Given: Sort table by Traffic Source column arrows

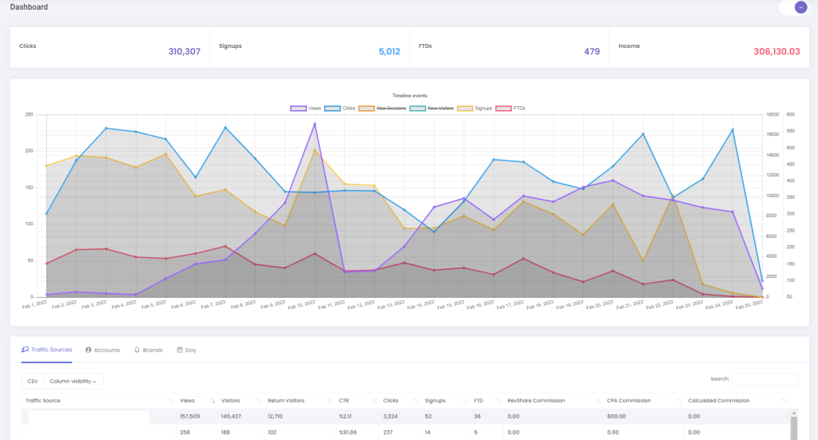Looking at the screenshot, I should (x=171, y=400).
